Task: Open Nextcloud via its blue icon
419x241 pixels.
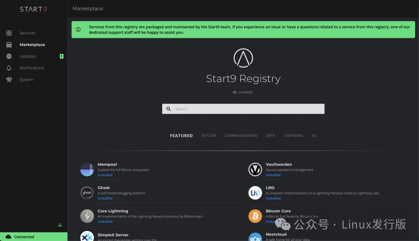Action: click(x=255, y=237)
